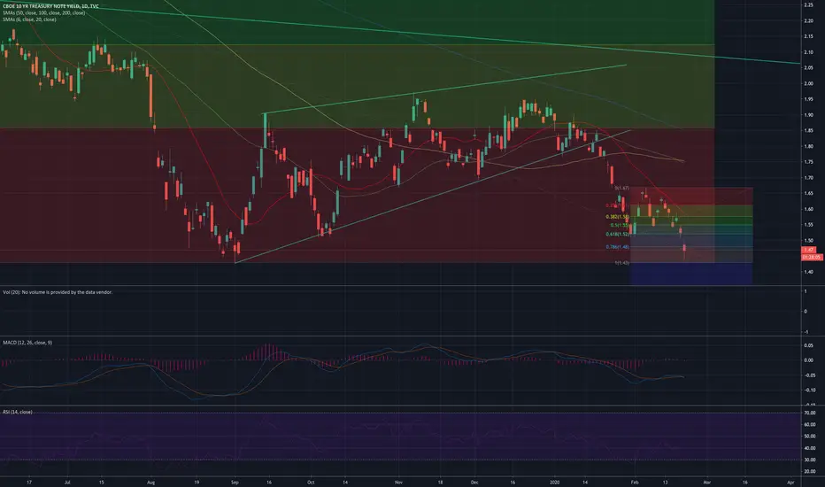Image resolution: width=825 pixels, height=487 pixels.
Task: Click the -0.05 value on the MACD axis
Action: pyautogui.click(x=807, y=376)
